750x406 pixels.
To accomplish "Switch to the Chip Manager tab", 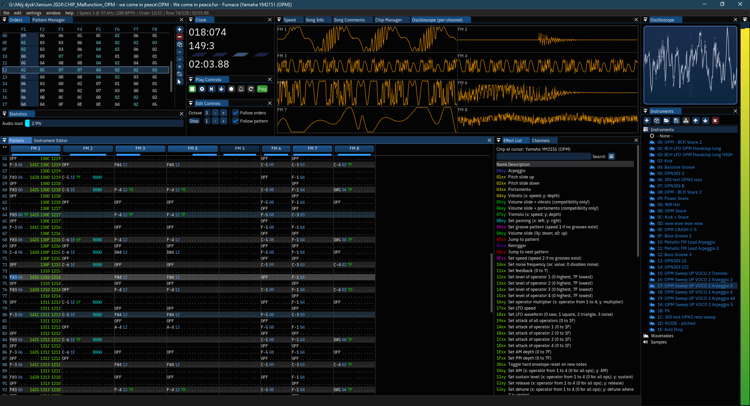I will 388,20.
